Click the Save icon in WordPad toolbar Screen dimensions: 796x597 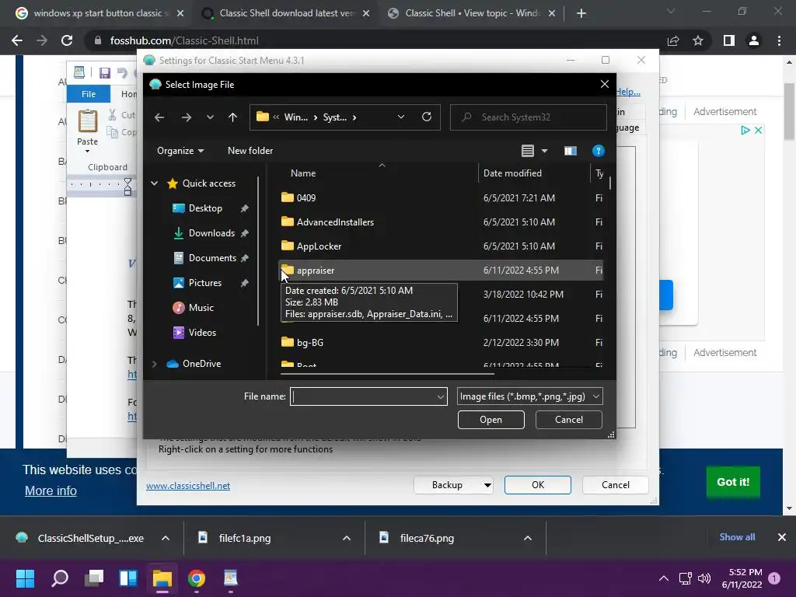tap(105, 73)
